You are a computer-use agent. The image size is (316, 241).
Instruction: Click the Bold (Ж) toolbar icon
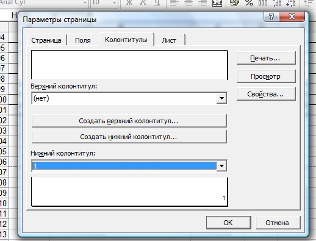tap(129, 3)
